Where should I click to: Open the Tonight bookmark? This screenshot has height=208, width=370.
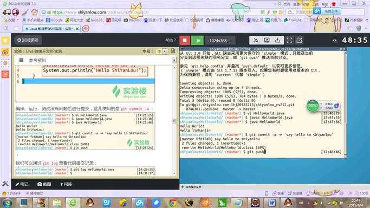point(293,20)
